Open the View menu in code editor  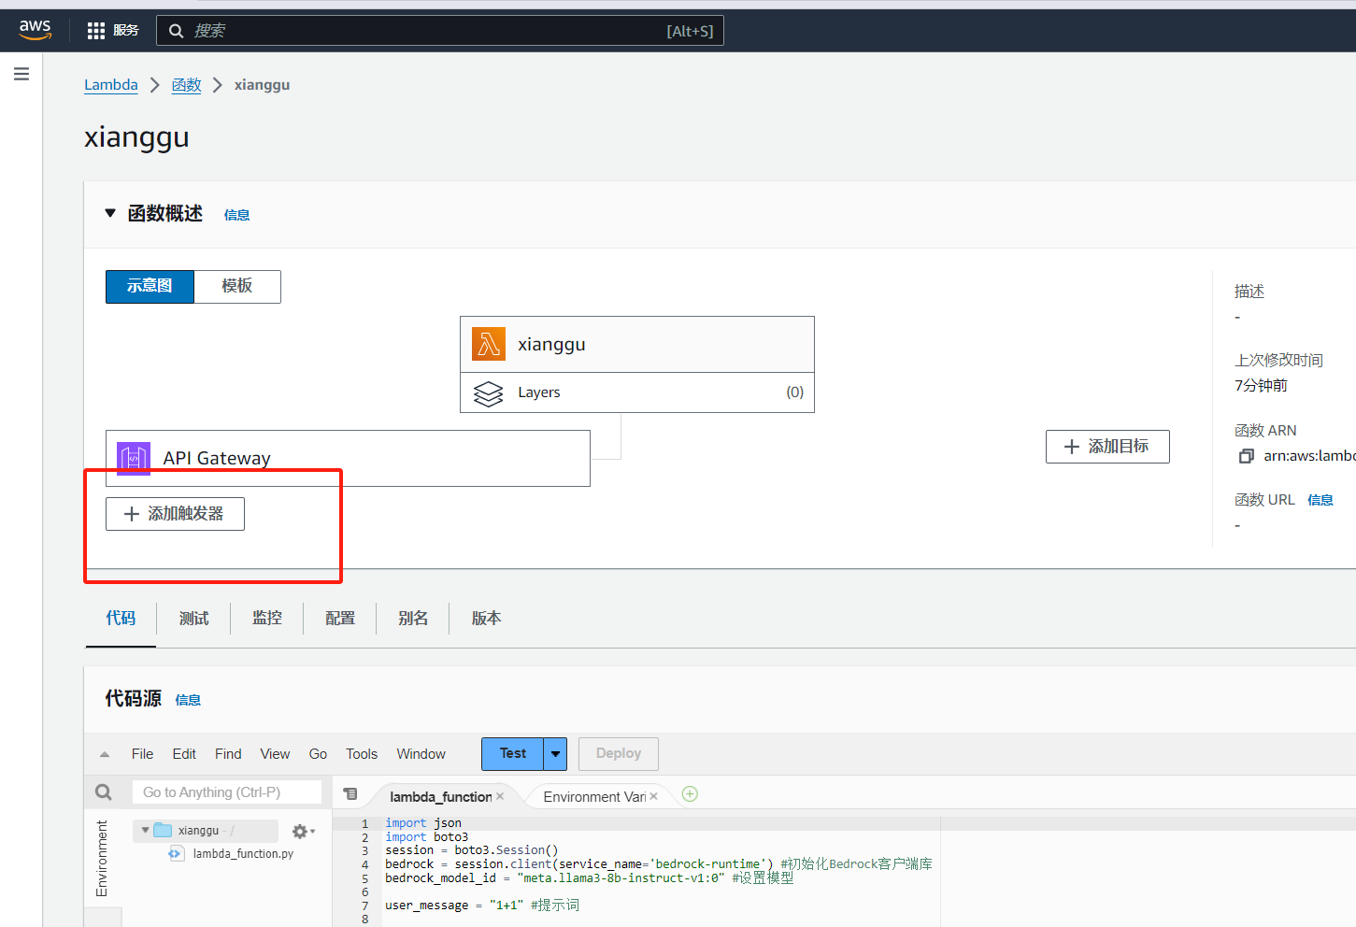pos(275,754)
